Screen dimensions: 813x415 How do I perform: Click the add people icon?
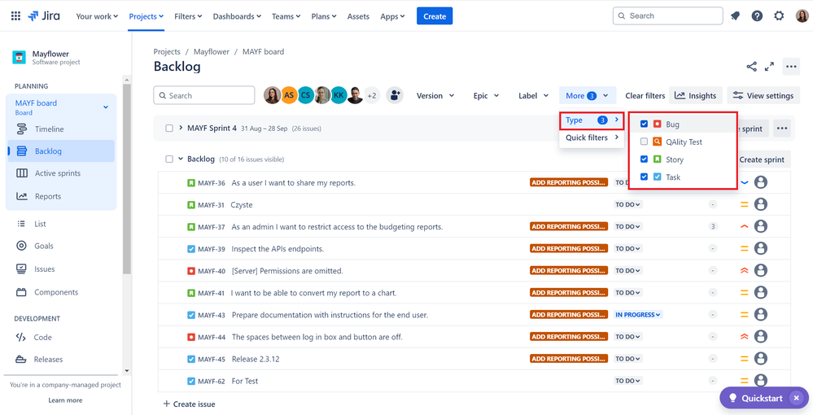point(395,95)
